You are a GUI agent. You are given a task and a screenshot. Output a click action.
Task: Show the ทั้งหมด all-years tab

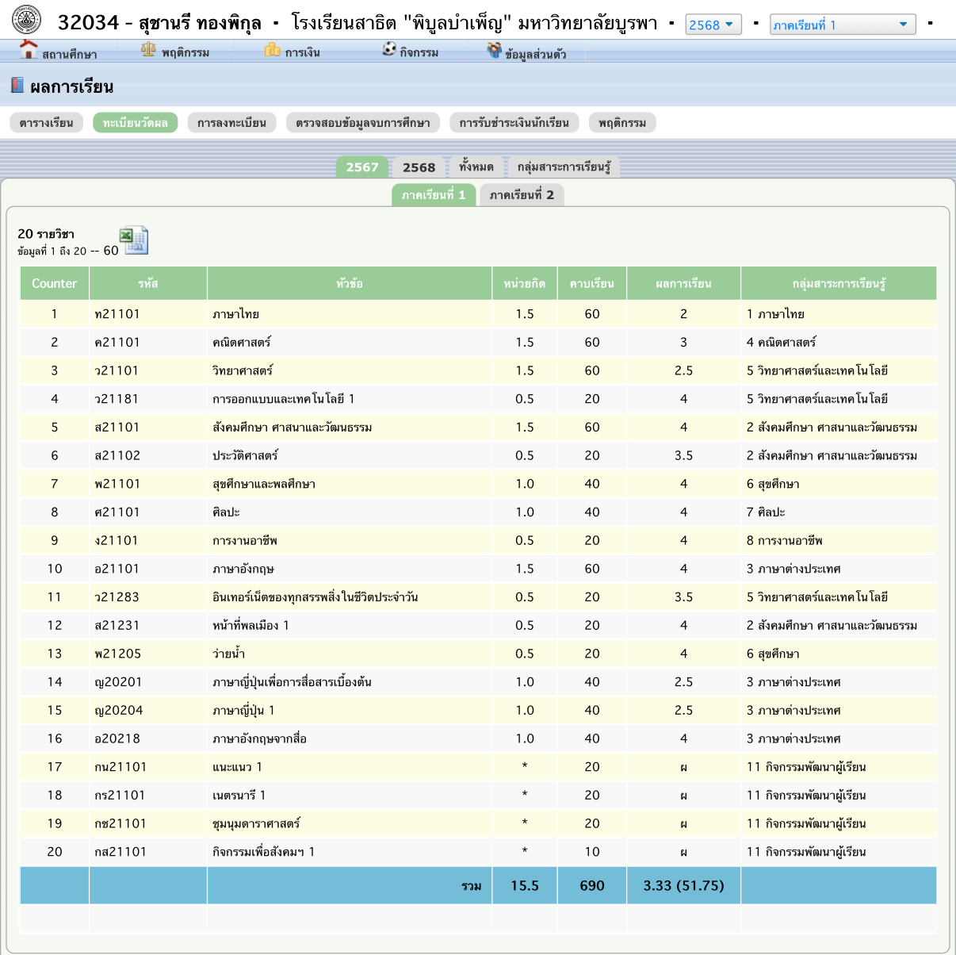tap(476, 167)
